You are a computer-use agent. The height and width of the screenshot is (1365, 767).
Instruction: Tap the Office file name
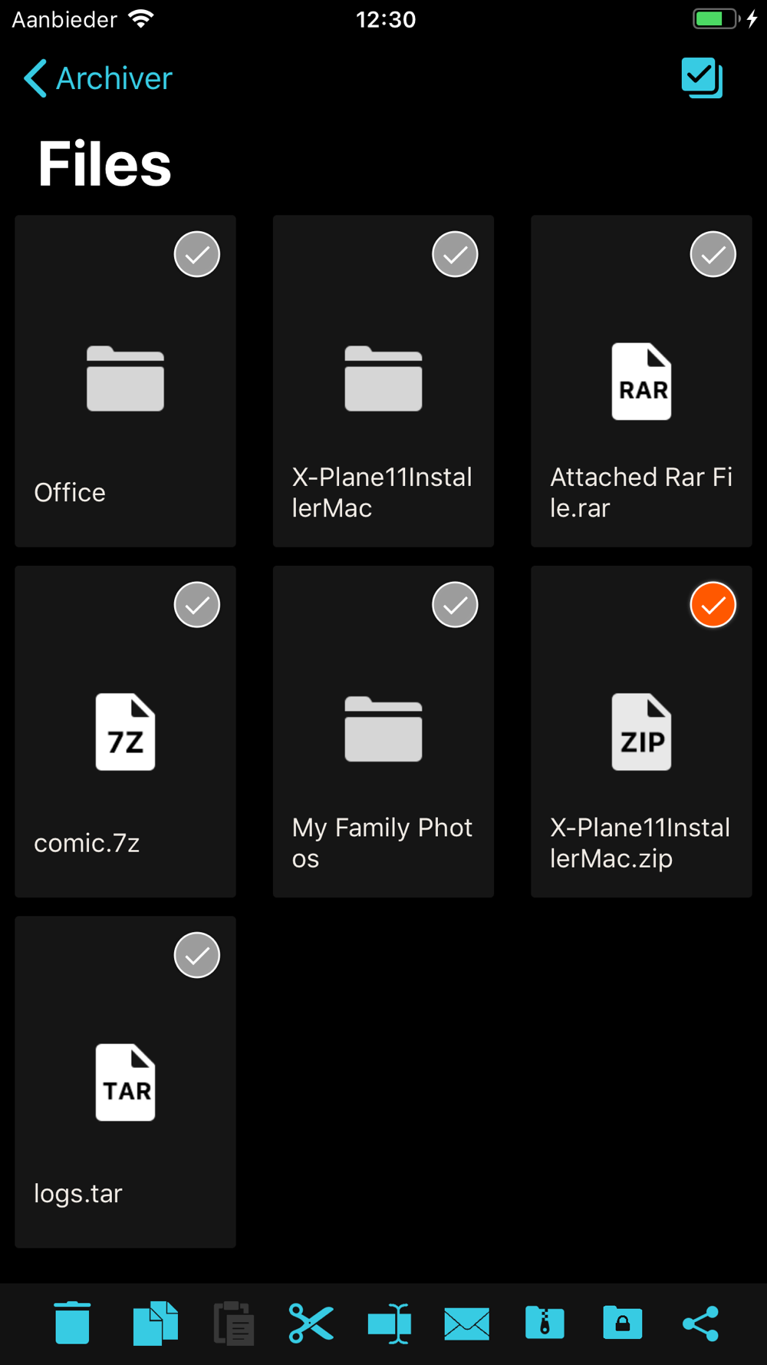(70, 492)
